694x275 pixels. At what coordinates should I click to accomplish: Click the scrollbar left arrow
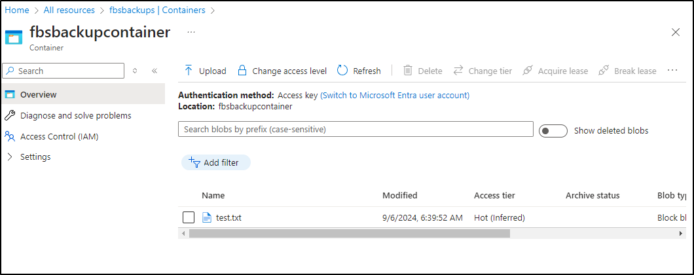click(183, 233)
